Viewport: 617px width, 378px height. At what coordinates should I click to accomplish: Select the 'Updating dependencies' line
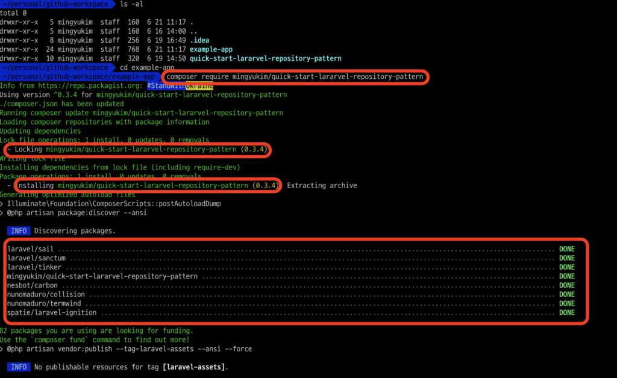click(40, 131)
